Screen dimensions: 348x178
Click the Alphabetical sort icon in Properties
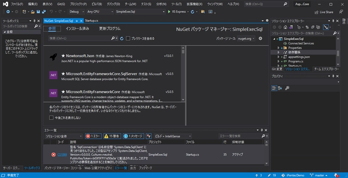click(280, 88)
